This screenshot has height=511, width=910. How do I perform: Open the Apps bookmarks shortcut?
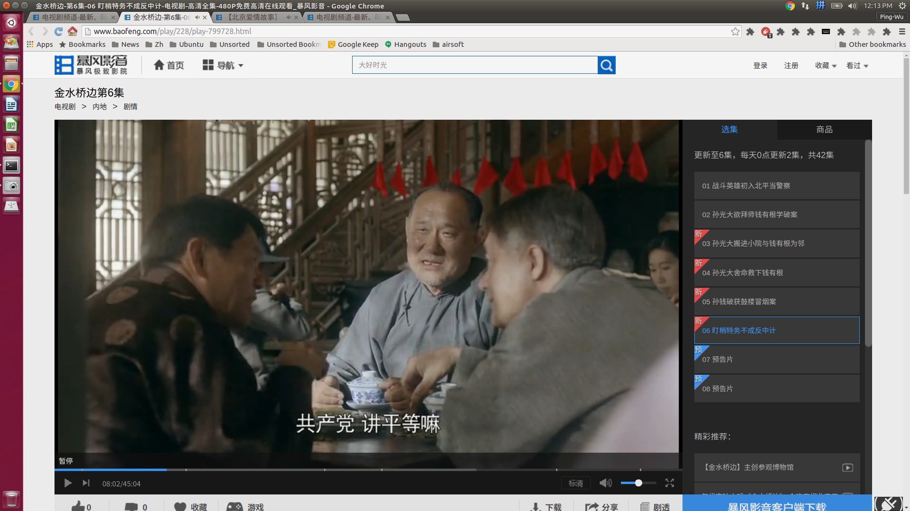tap(40, 44)
